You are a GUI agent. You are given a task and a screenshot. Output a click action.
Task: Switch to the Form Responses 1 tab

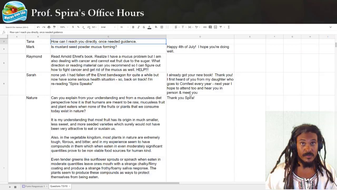coord(35,186)
